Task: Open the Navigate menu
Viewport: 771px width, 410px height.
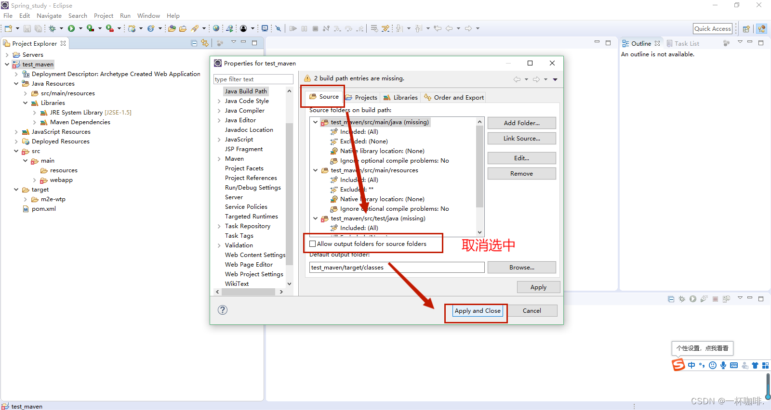Action: point(49,16)
